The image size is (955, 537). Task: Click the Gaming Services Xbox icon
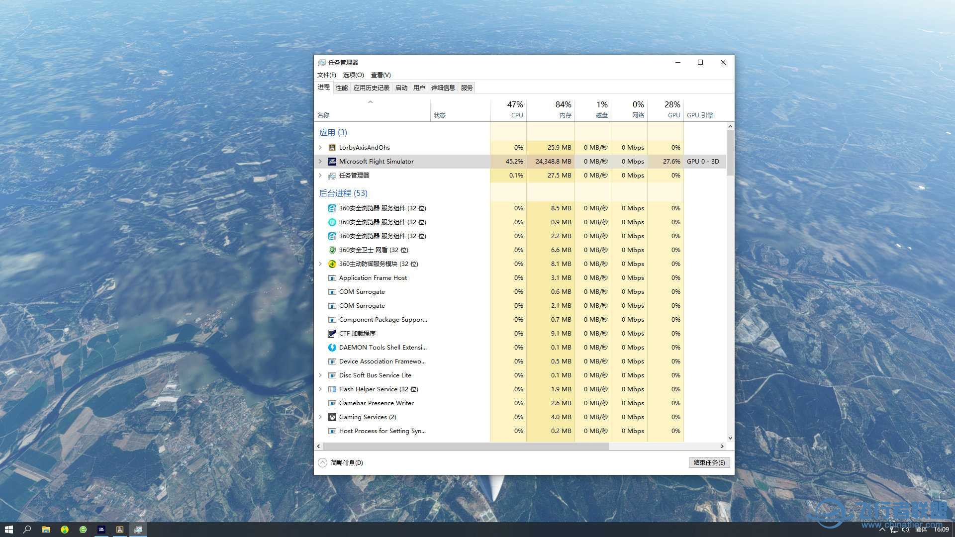click(x=332, y=417)
